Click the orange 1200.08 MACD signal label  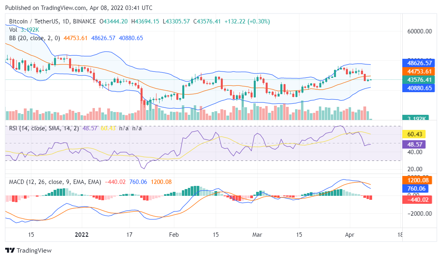coord(418,180)
